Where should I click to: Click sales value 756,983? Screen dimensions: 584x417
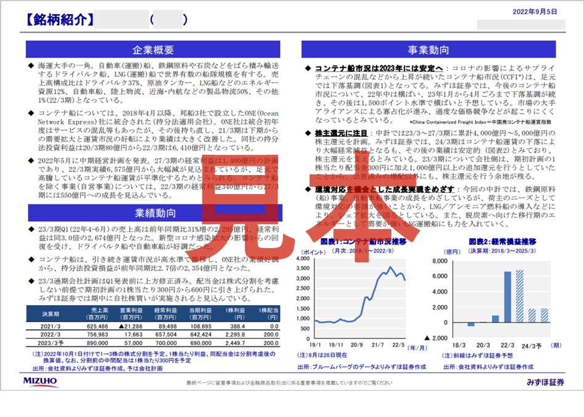click(x=97, y=335)
